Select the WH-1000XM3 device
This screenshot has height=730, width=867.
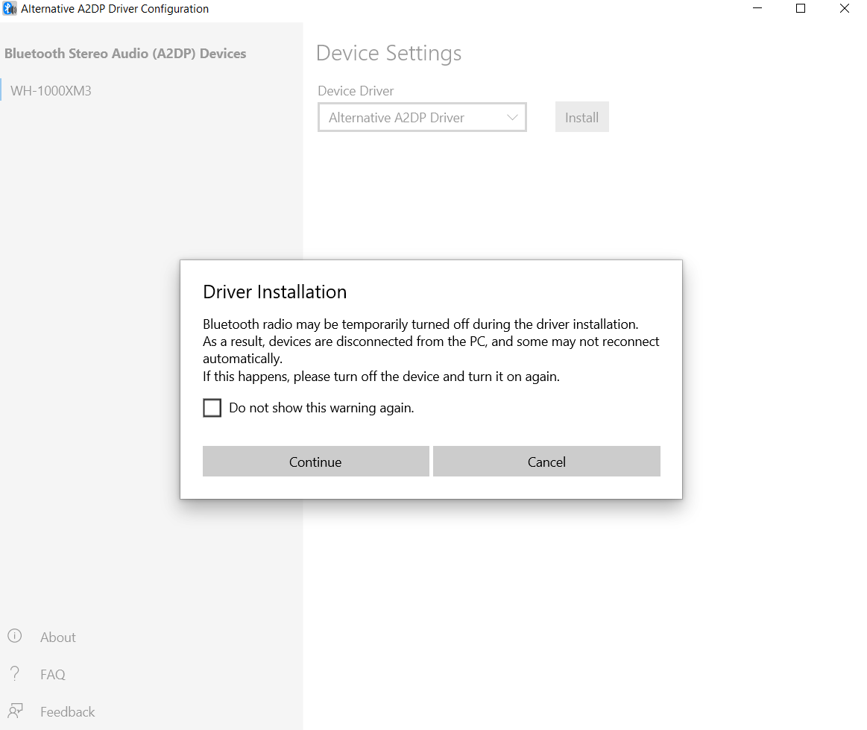click(x=51, y=91)
